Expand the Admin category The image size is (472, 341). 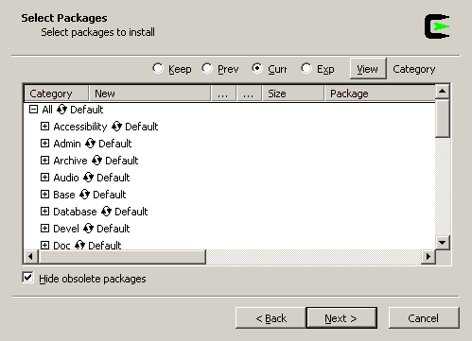(x=44, y=144)
